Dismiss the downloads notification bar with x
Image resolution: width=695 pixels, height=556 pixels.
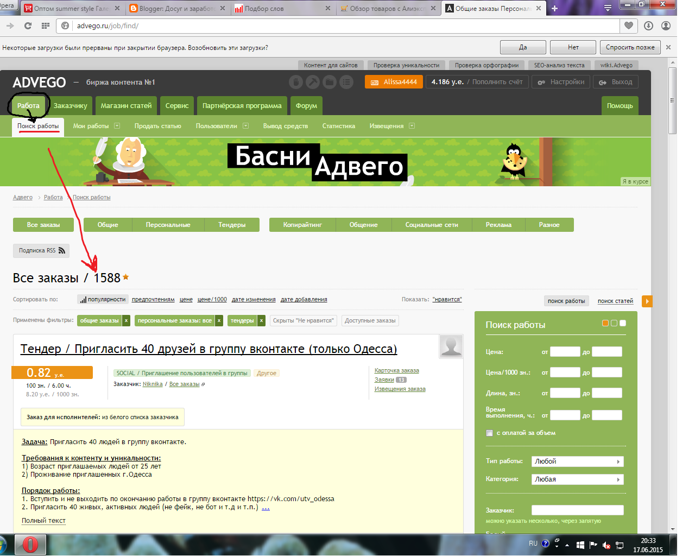(x=668, y=47)
